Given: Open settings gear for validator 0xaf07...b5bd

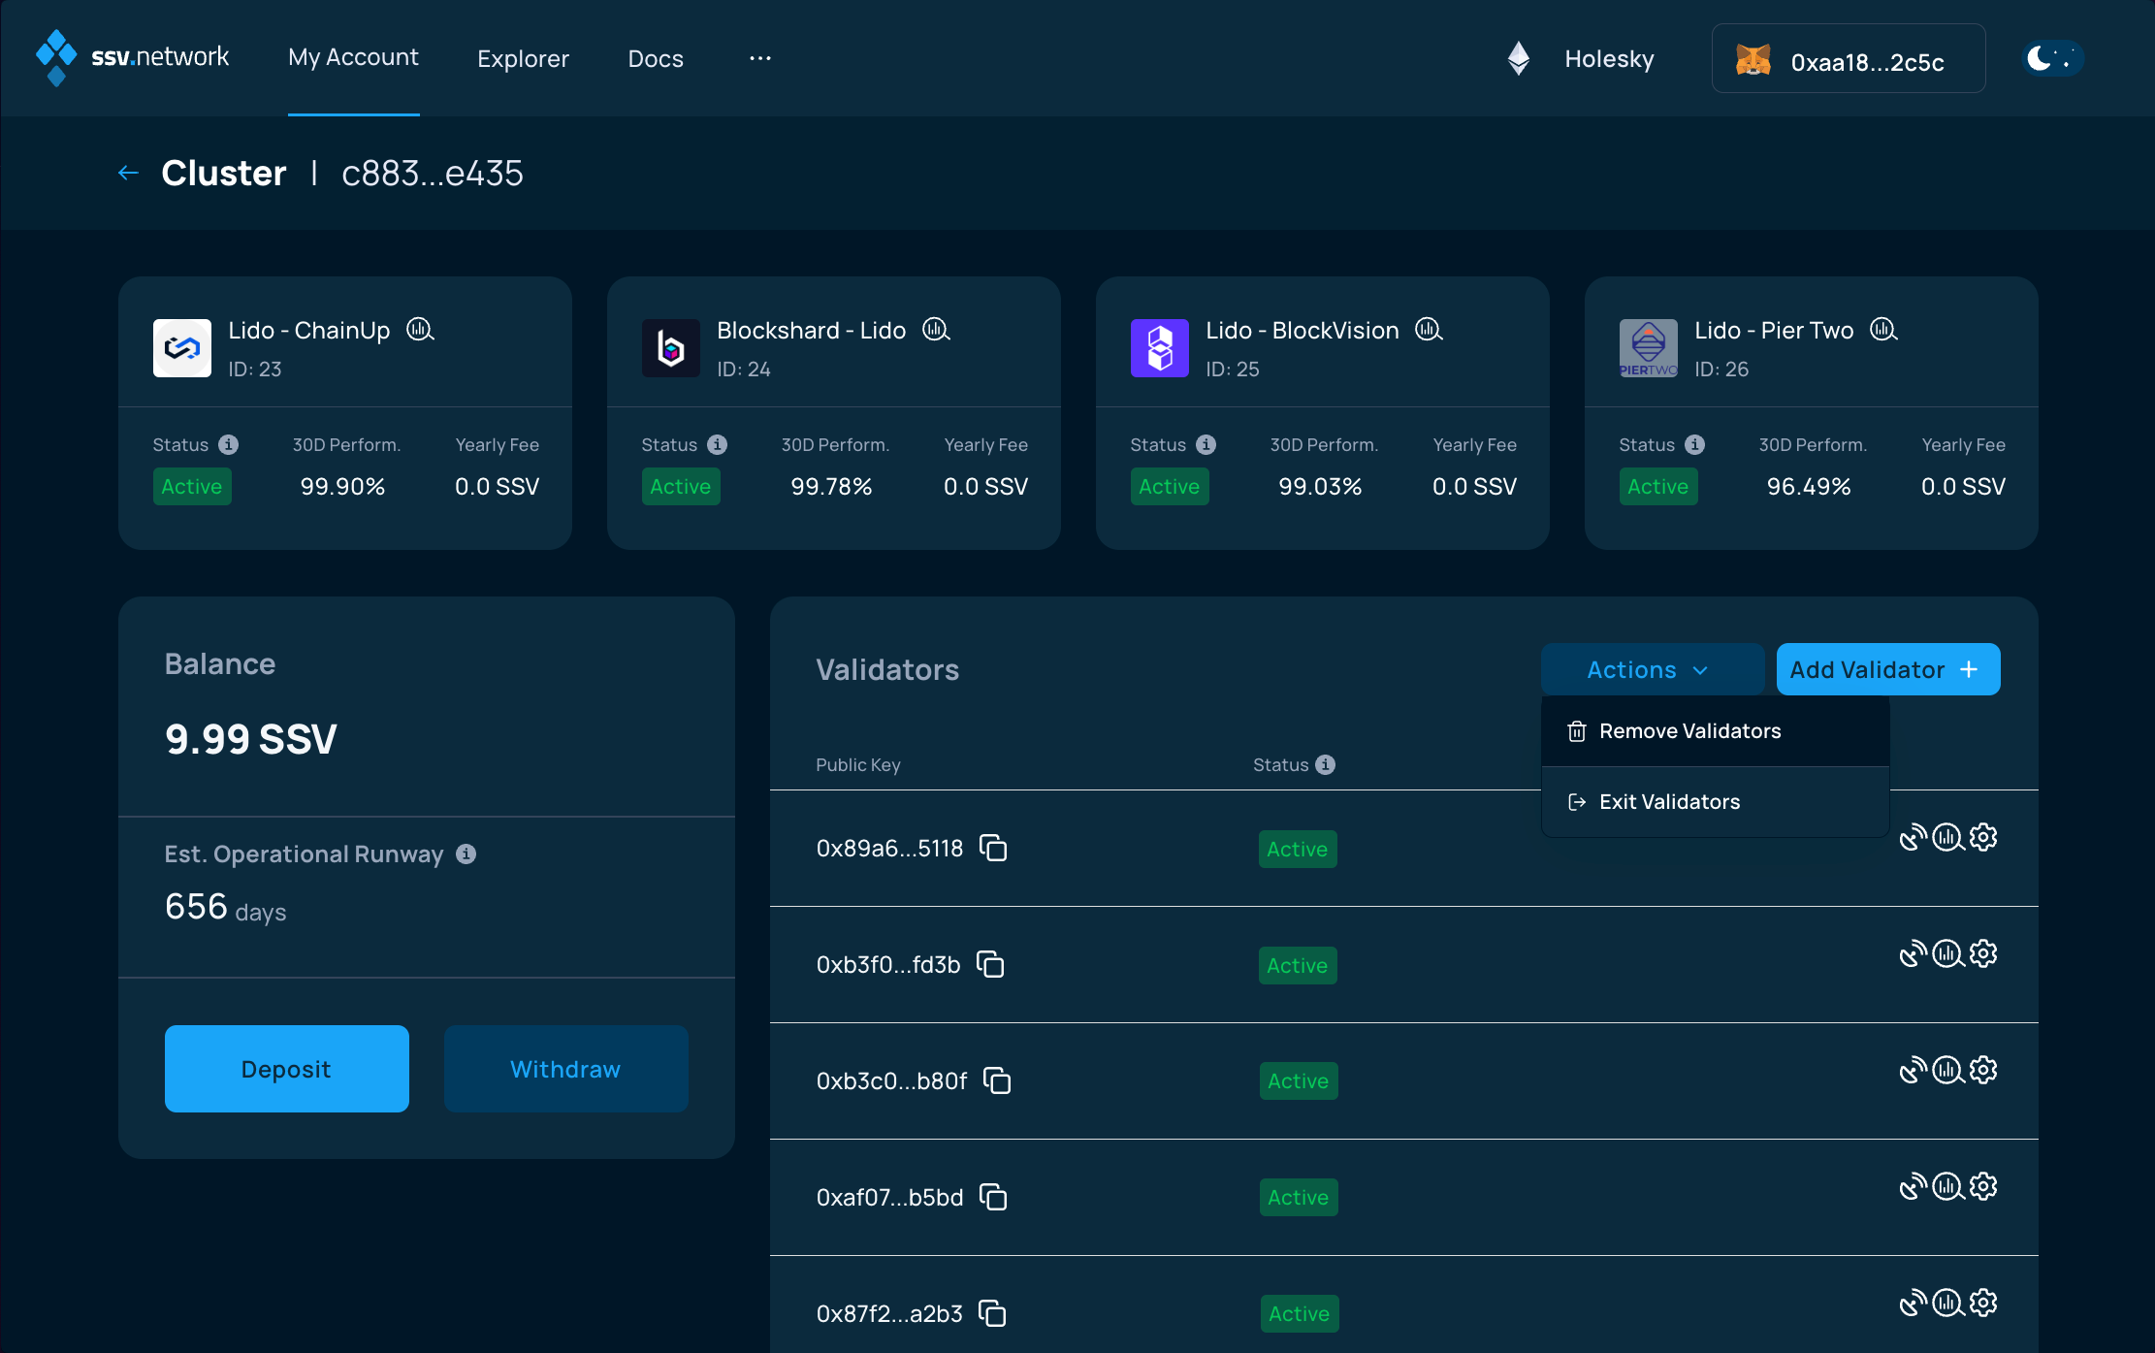Looking at the screenshot, I should coord(1983,1186).
